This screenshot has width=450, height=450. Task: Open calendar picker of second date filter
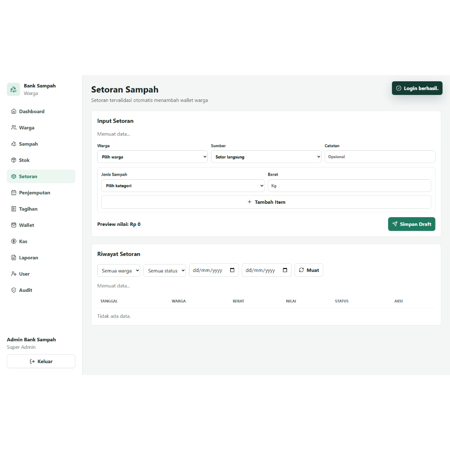tap(285, 270)
